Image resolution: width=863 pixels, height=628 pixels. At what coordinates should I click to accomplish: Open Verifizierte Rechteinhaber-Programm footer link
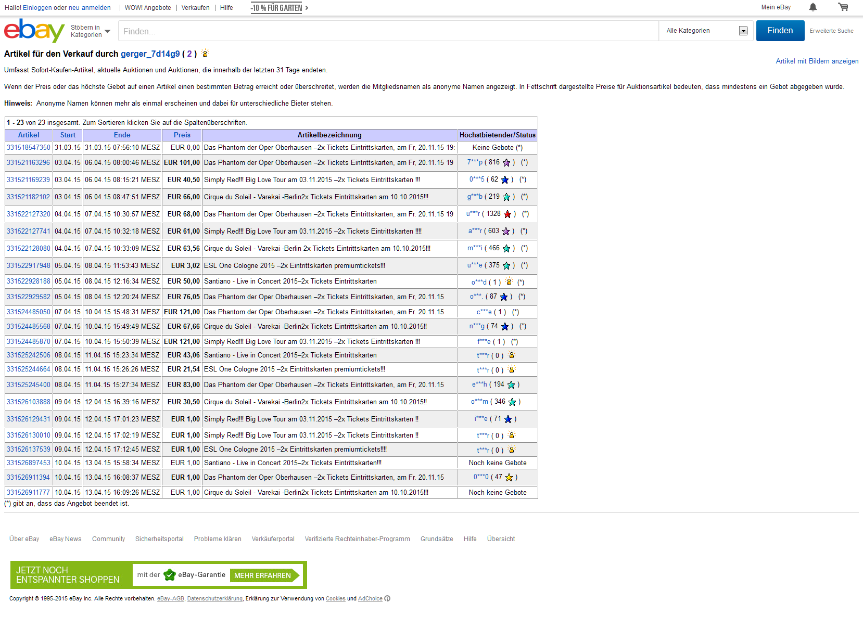coord(358,539)
